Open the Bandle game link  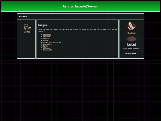tap(46, 46)
